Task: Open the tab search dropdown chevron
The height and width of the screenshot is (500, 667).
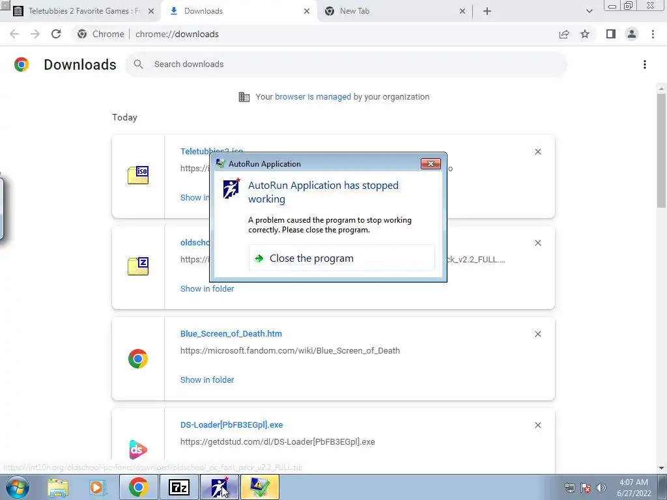Action: pyautogui.click(x=589, y=11)
